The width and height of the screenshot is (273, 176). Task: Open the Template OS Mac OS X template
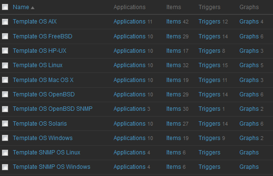[43, 80]
